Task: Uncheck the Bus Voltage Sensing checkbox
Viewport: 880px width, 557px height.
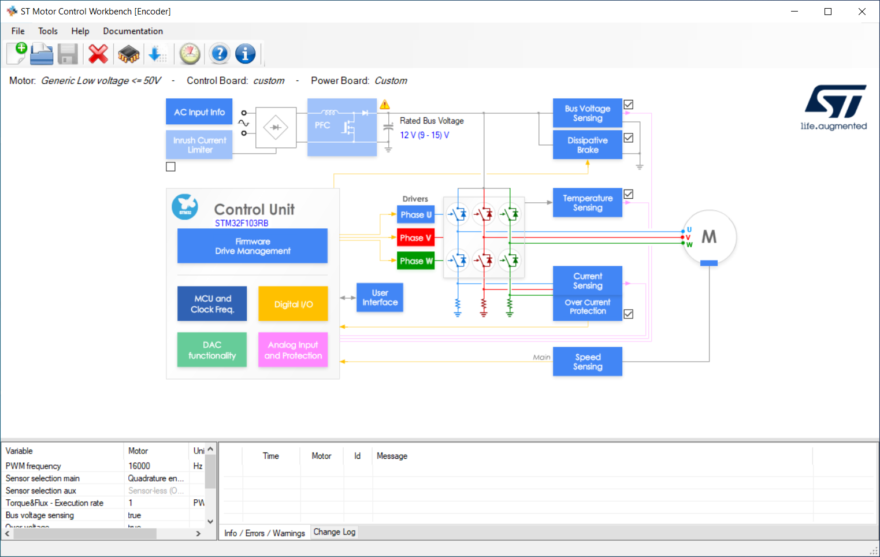Action: [629, 105]
